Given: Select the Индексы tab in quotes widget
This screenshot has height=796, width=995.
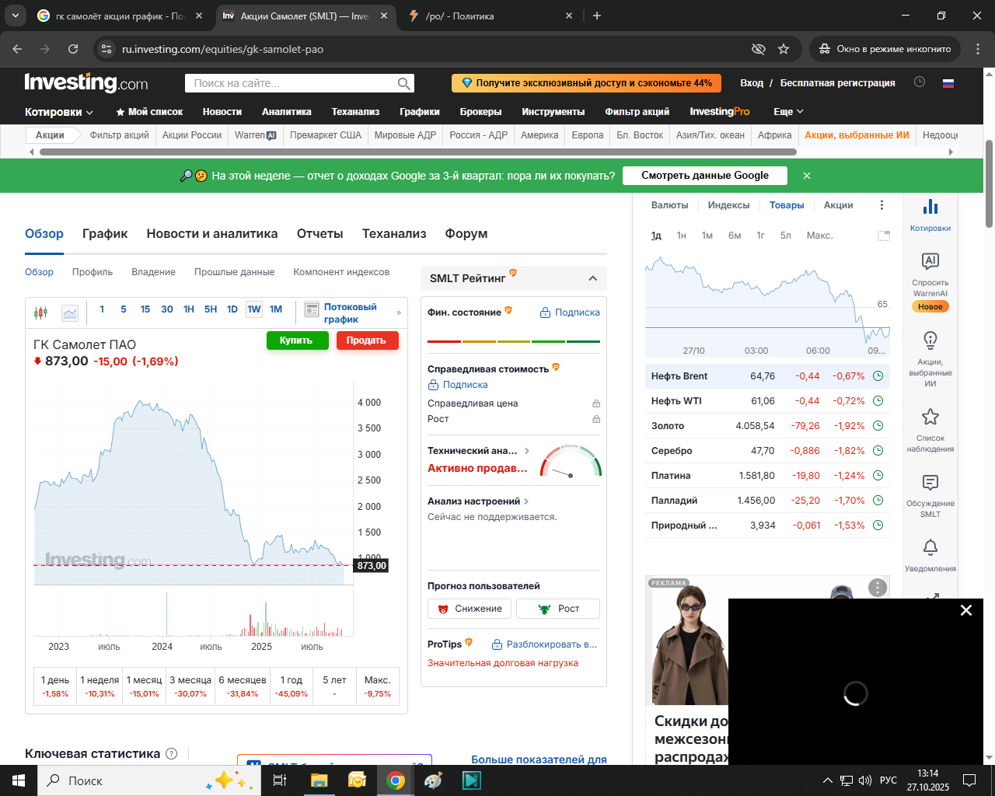Looking at the screenshot, I should pyautogui.click(x=728, y=205).
